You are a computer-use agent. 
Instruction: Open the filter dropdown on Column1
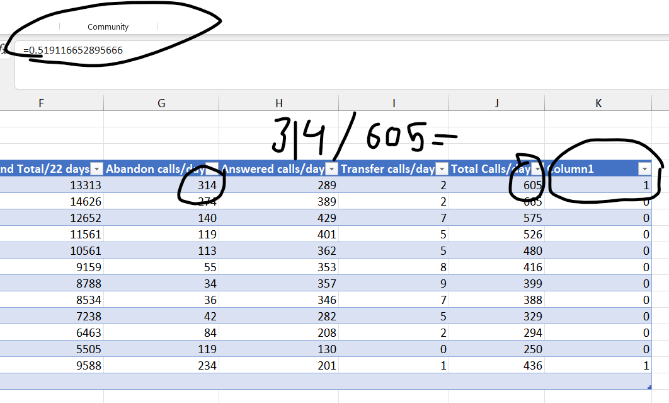[x=644, y=169]
